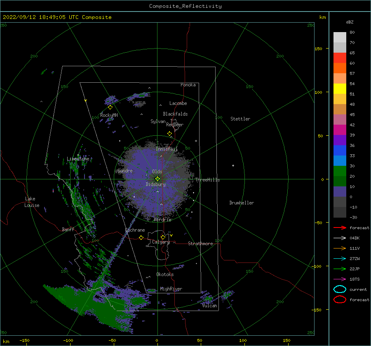Select the Lake Louise label
This screenshot has width=371, height=346.
point(32,202)
